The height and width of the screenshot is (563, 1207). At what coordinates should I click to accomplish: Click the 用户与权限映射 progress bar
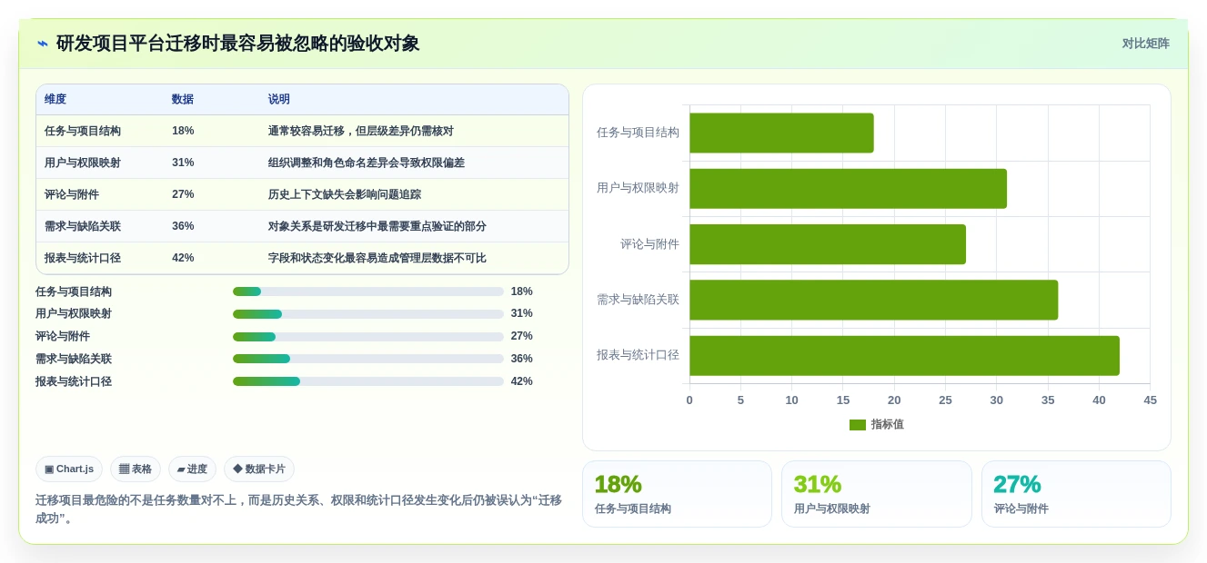click(368, 314)
